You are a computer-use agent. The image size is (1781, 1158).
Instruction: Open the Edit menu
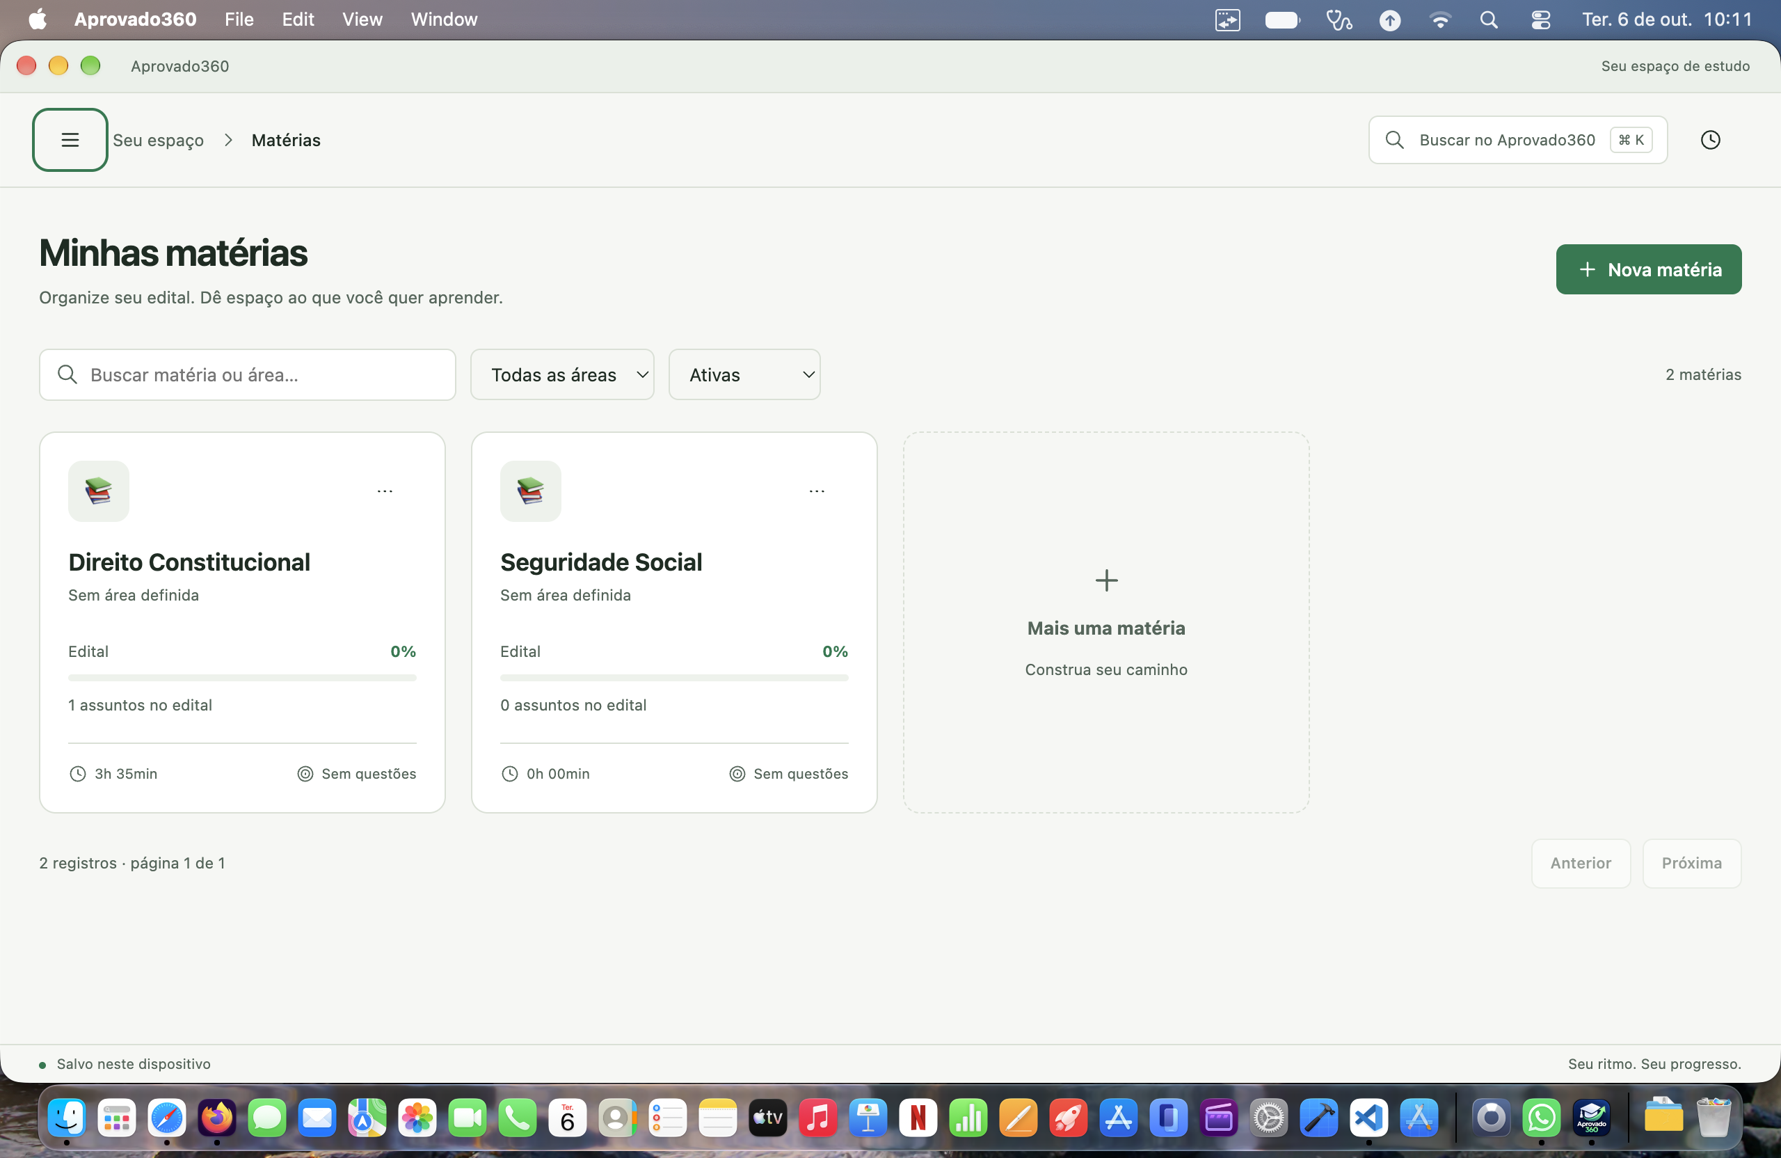click(298, 19)
